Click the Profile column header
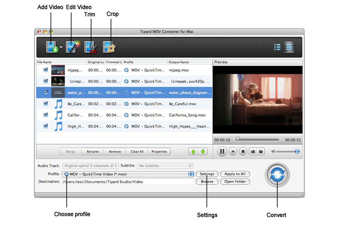 pos(145,62)
